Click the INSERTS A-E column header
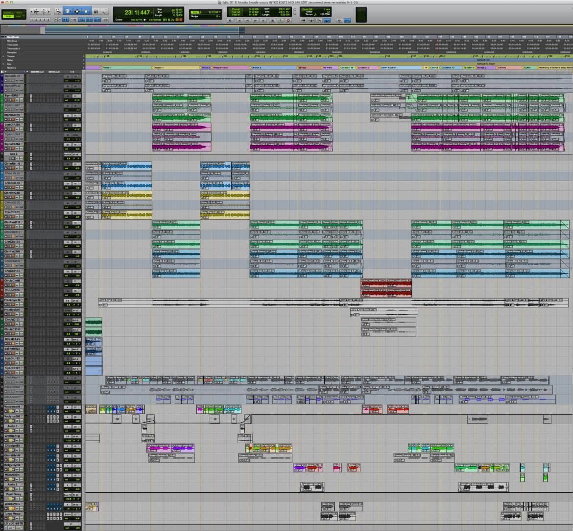Image resolution: width=573 pixels, height=531 pixels. tap(37, 72)
